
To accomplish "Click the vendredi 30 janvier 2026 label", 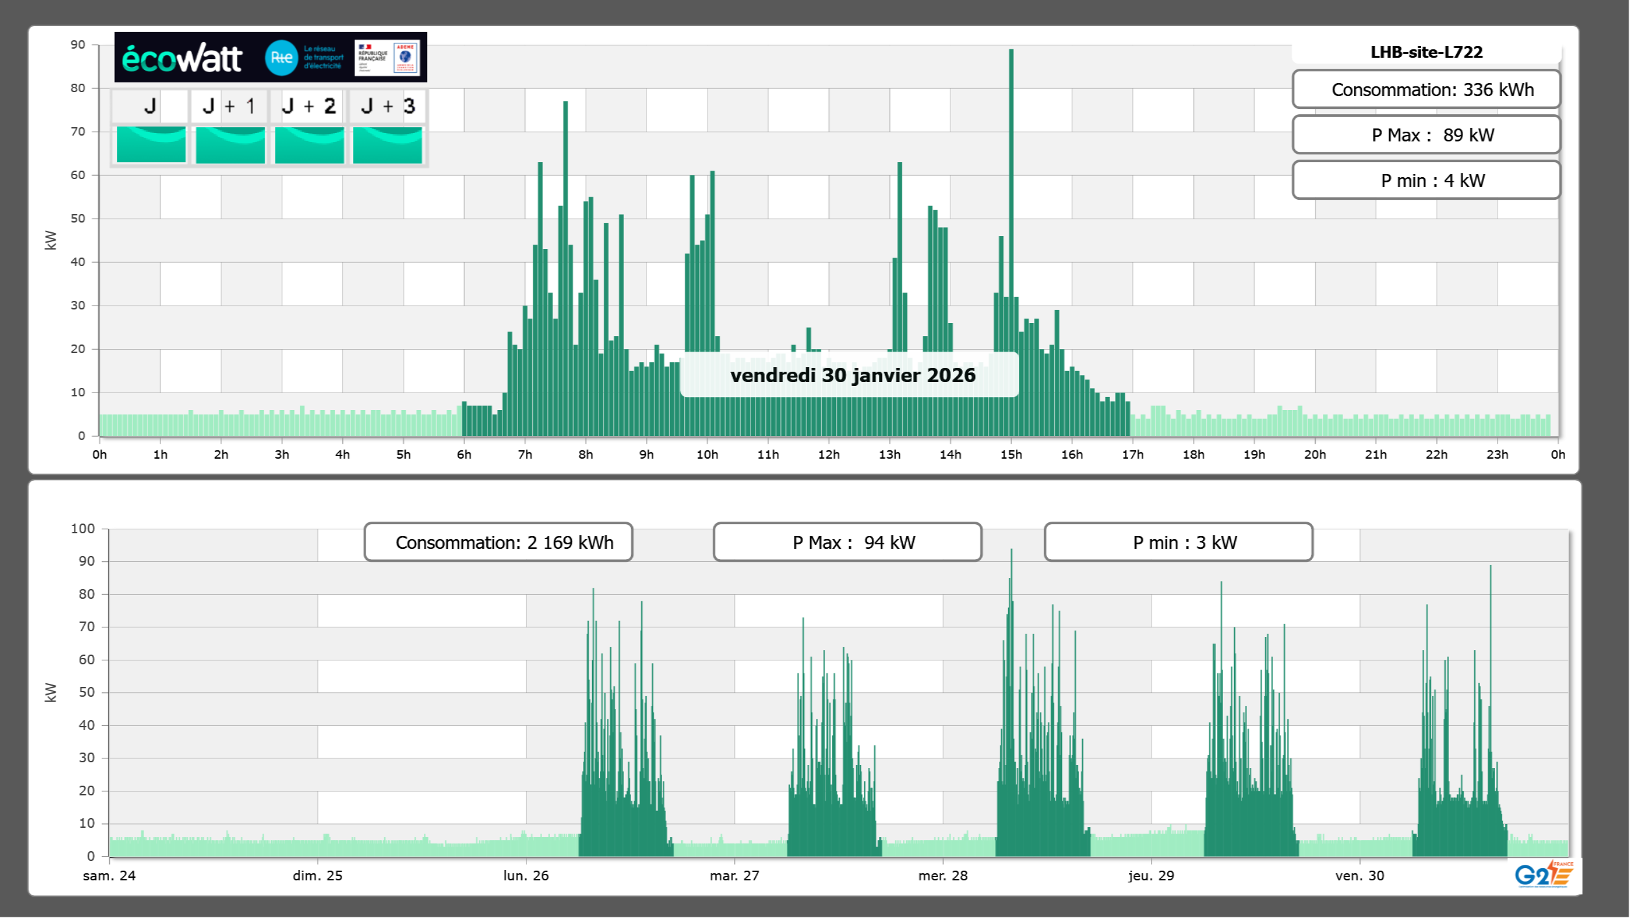I will pyautogui.click(x=852, y=375).
